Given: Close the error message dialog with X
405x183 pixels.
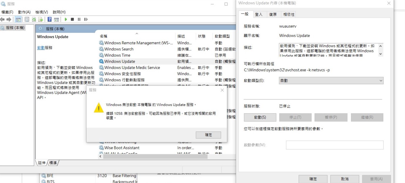Looking at the screenshot, I should pyautogui.click(x=222, y=90).
